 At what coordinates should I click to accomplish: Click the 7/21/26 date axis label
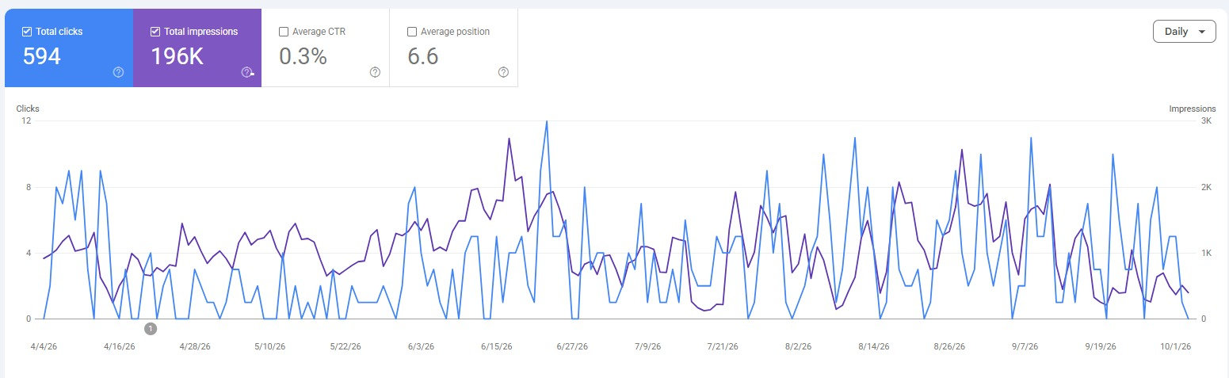tap(723, 346)
